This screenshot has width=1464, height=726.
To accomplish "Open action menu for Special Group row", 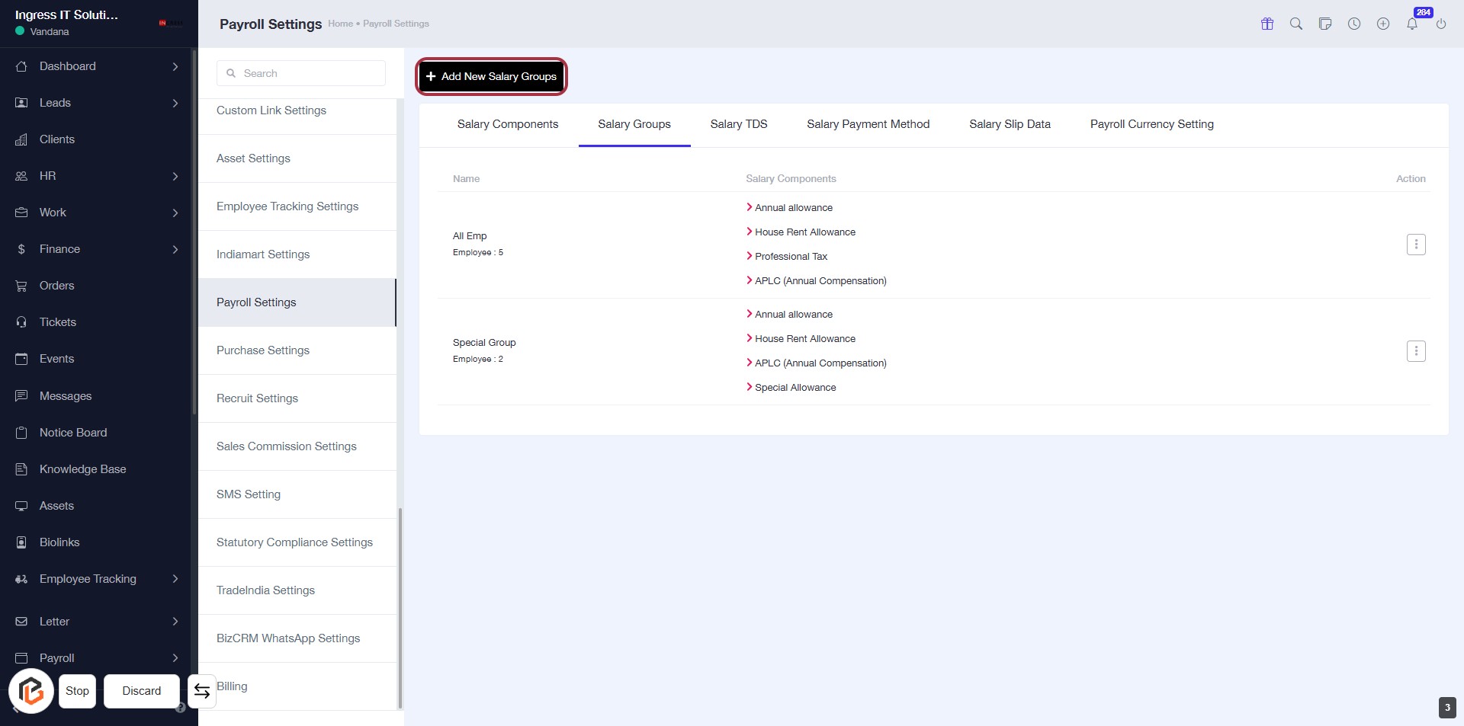I will [1416, 351].
